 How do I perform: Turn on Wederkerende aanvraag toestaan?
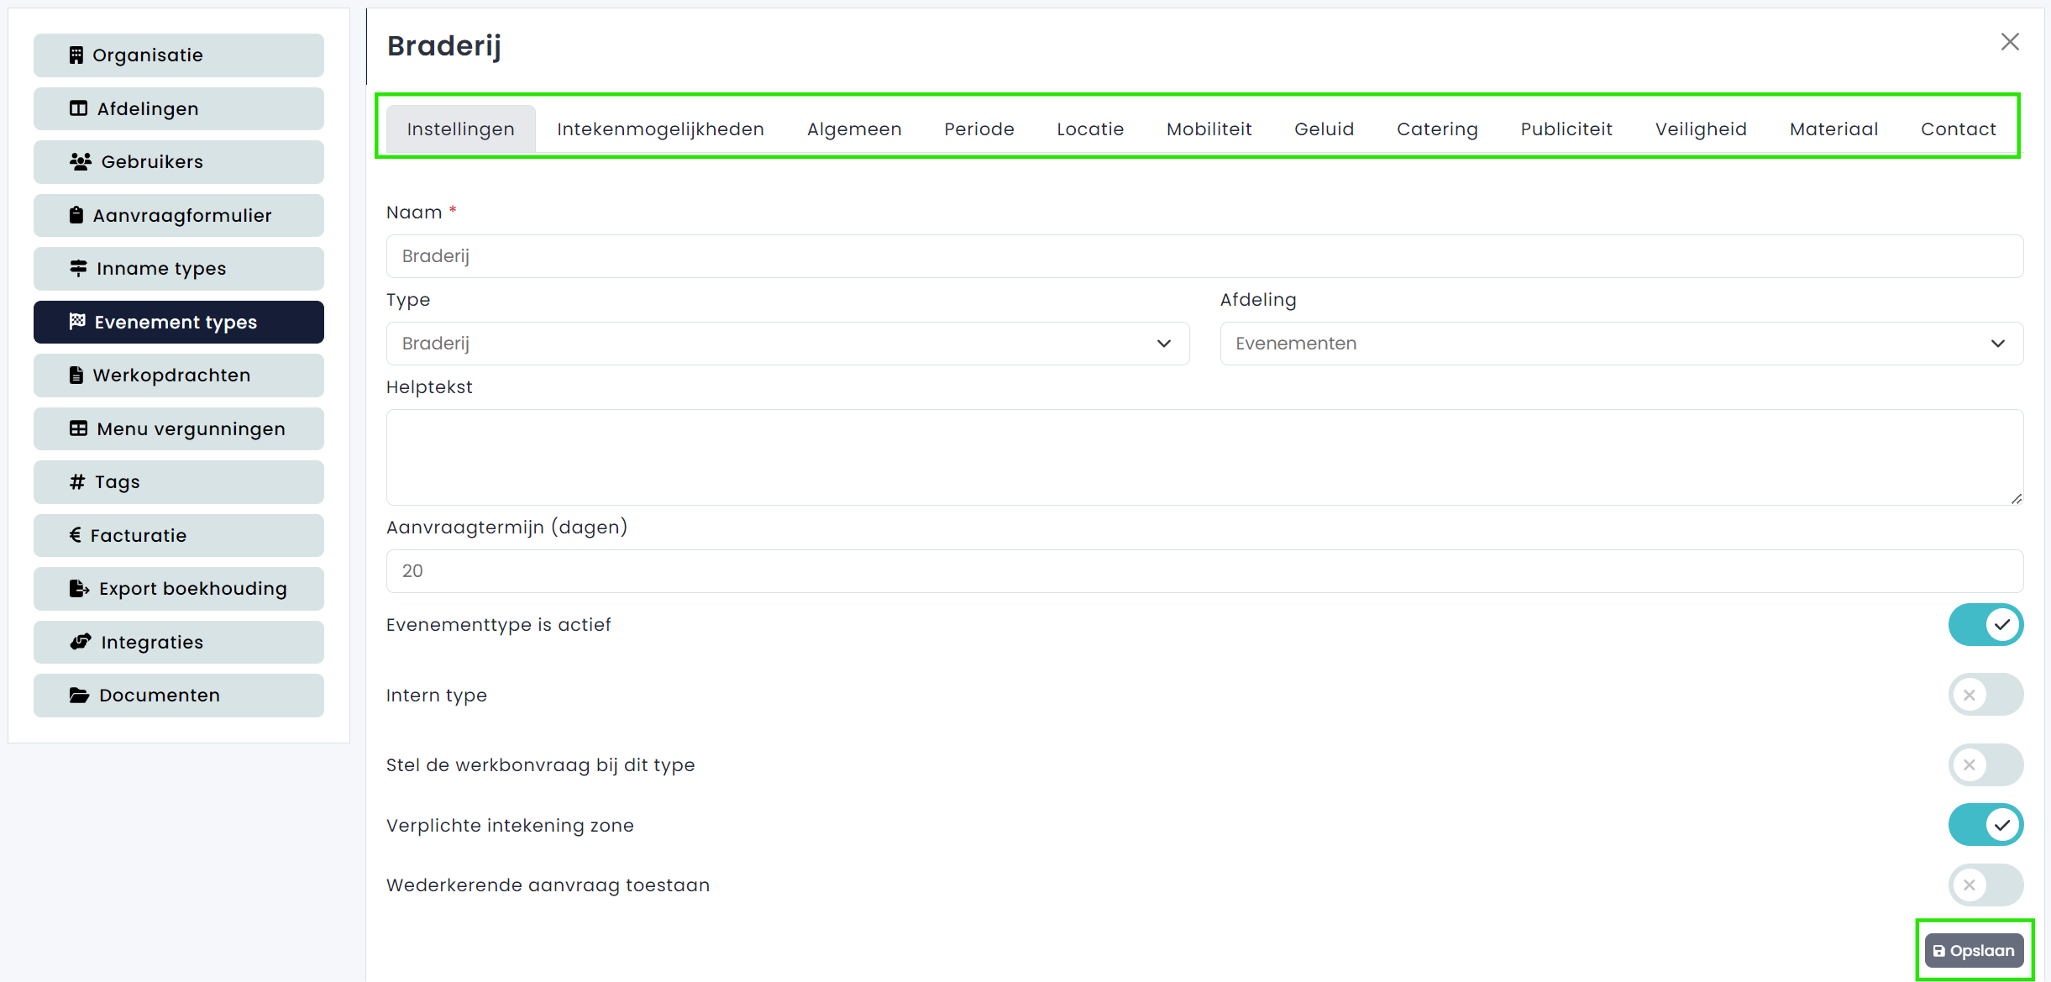tap(1985, 885)
